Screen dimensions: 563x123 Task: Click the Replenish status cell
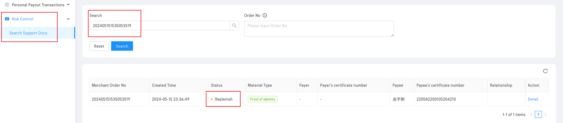223,99
